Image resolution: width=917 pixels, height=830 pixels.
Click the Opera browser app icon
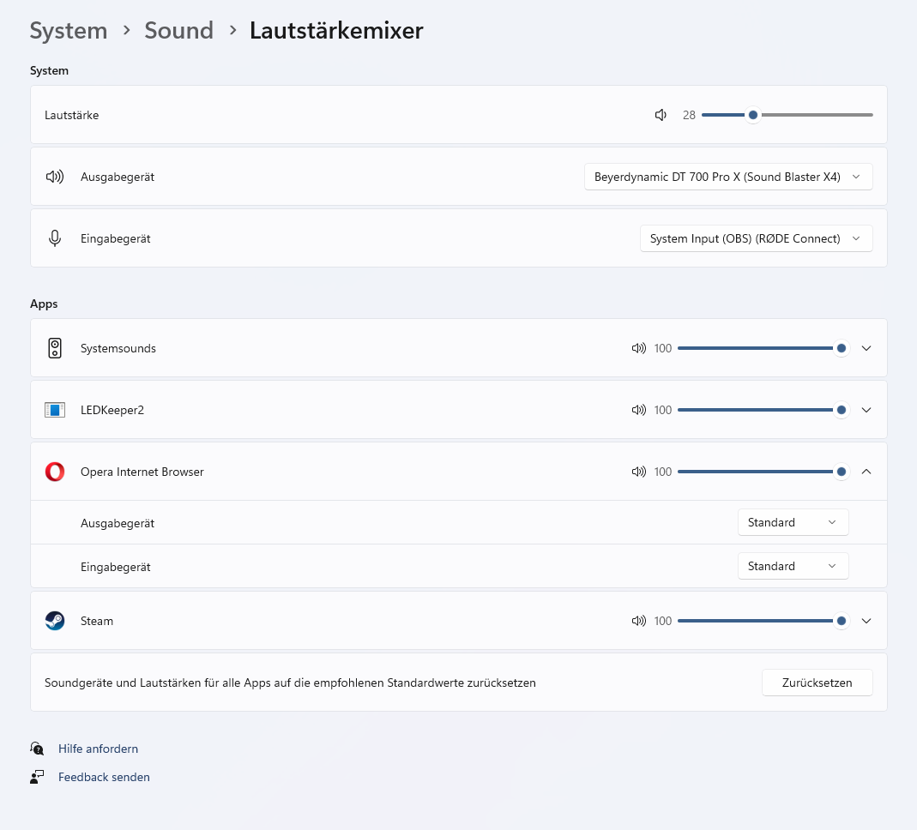click(55, 472)
